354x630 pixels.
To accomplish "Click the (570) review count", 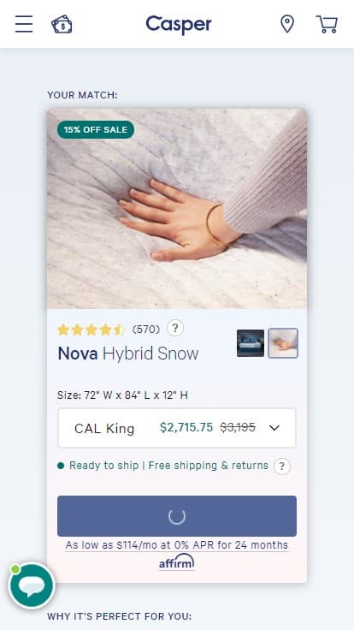I will click(x=146, y=330).
